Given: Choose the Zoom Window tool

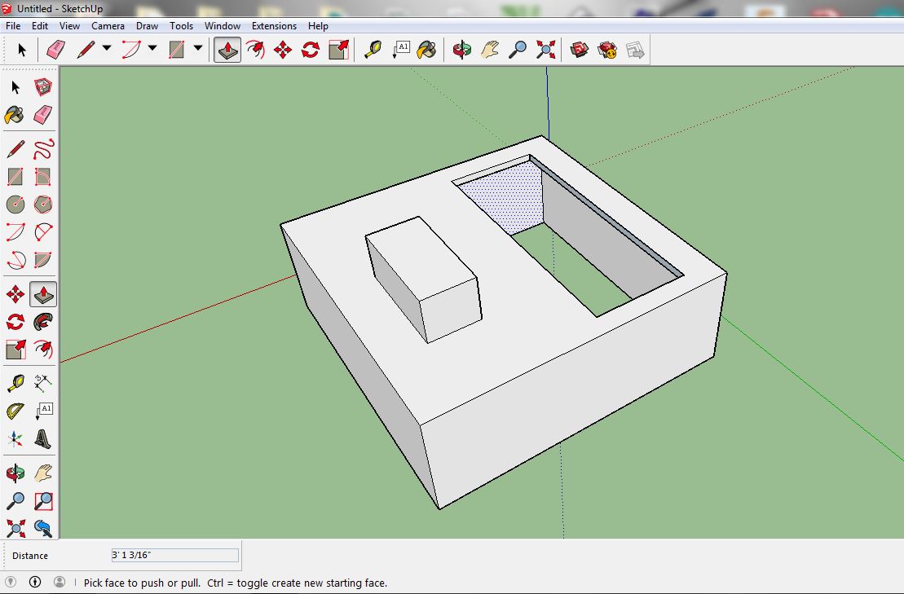Looking at the screenshot, I should tap(43, 501).
